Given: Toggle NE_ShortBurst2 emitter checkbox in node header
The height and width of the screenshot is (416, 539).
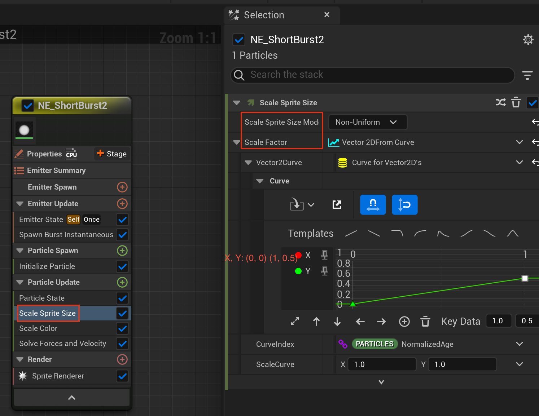Looking at the screenshot, I should coord(28,106).
